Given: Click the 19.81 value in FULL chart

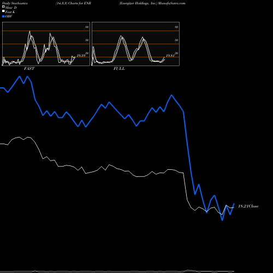Looking at the screenshot, I should (x=170, y=56).
